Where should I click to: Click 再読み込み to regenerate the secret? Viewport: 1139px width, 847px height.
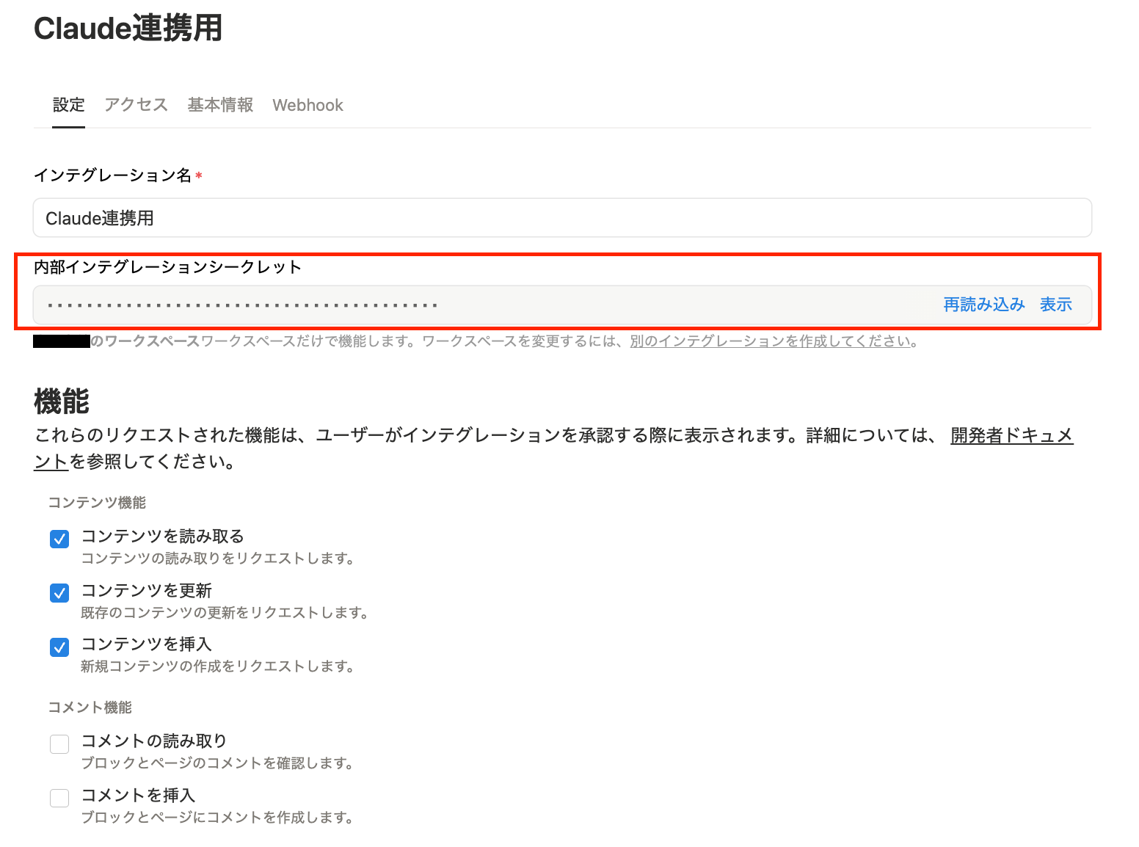point(984,305)
